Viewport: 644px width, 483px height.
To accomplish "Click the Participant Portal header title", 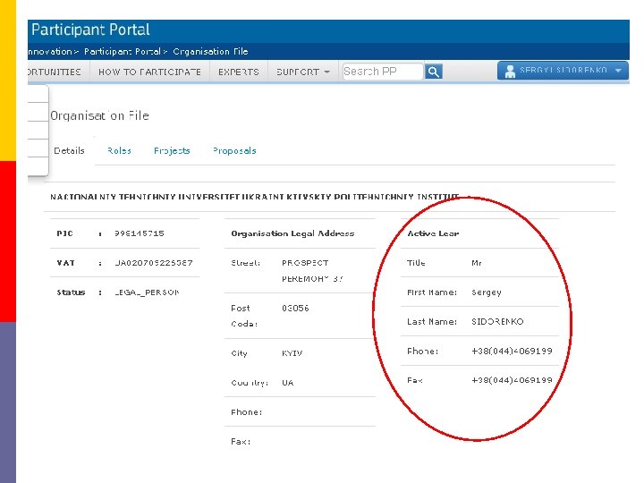I will 90,30.
